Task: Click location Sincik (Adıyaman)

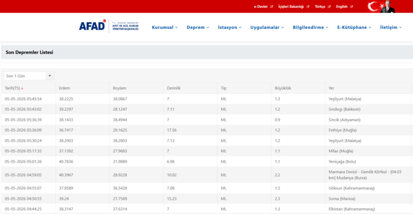Action: coord(344,120)
